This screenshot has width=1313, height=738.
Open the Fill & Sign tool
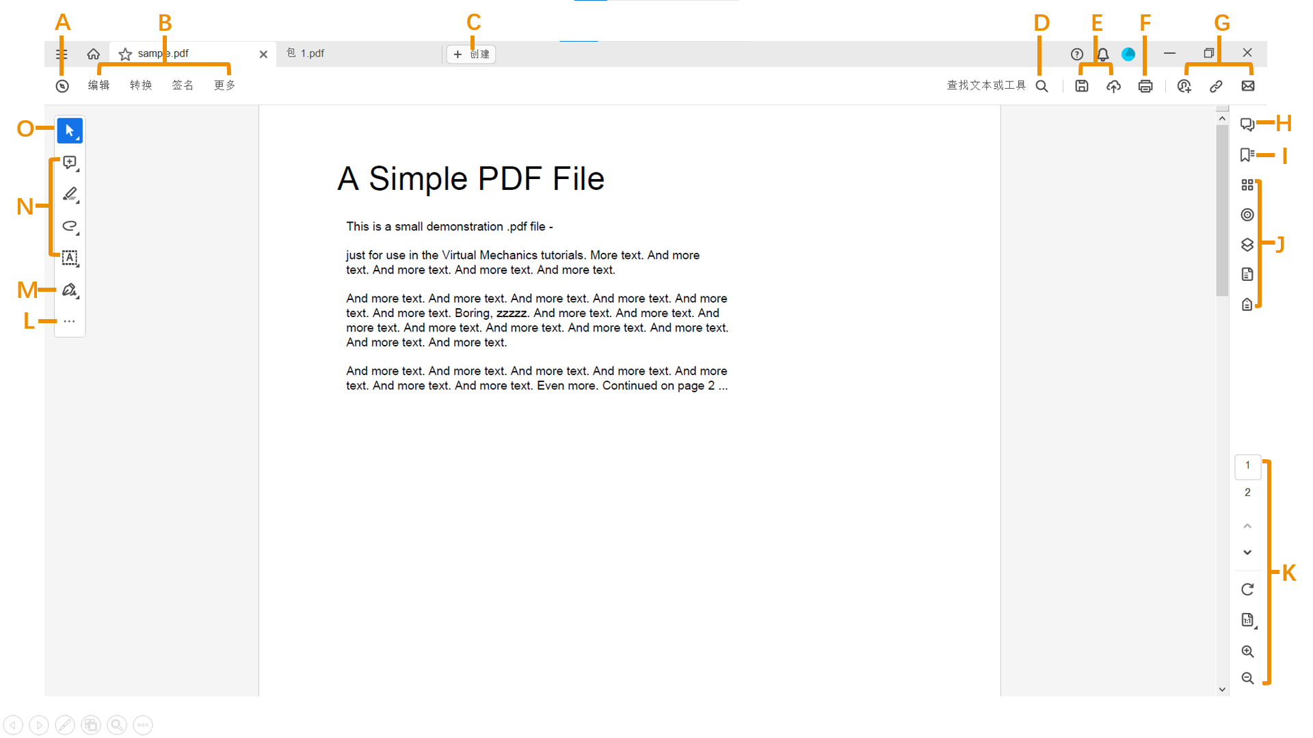coord(70,290)
